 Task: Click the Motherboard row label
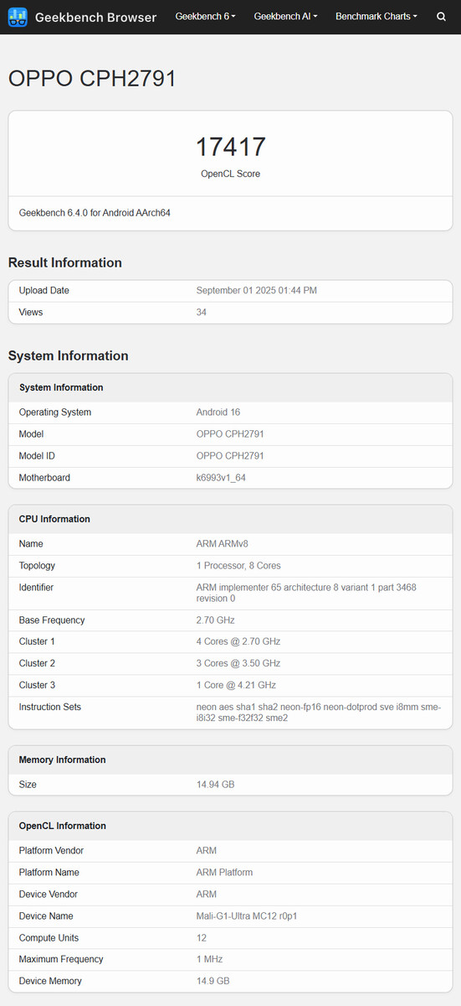pyautogui.click(x=45, y=477)
